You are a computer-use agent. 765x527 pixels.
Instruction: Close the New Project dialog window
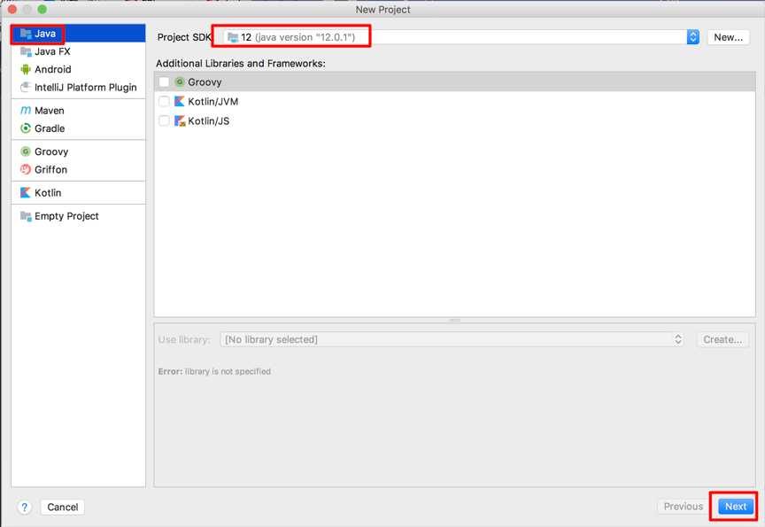[12, 9]
